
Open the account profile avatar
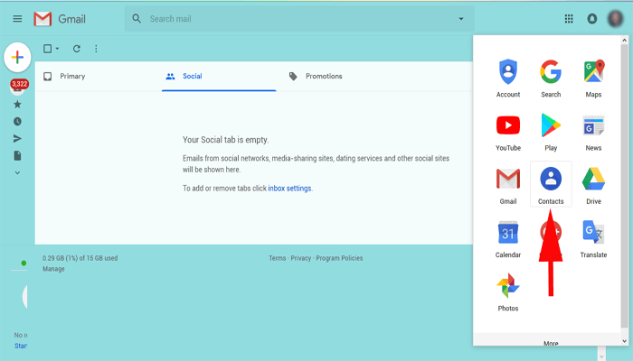pyautogui.click(x=615, y=19)
